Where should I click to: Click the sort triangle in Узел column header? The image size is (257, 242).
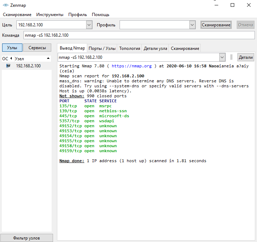coord(48,58)
